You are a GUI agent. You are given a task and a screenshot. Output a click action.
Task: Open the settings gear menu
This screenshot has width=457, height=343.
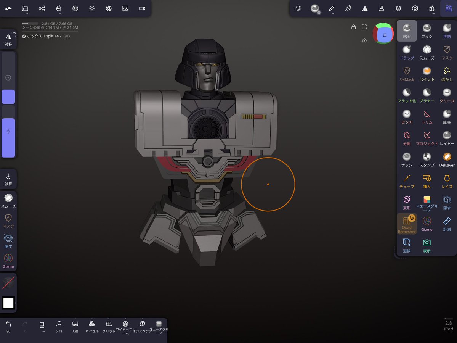(415, 8)
